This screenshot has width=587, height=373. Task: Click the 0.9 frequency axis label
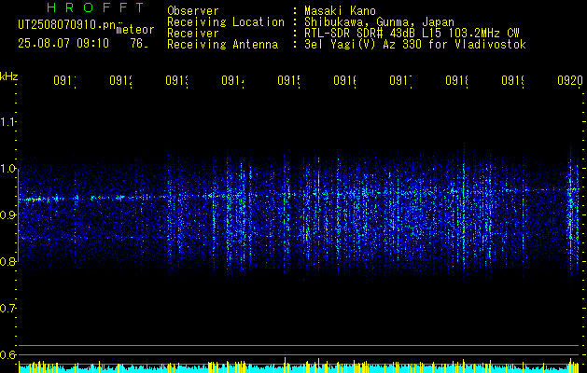pos(7,214)
